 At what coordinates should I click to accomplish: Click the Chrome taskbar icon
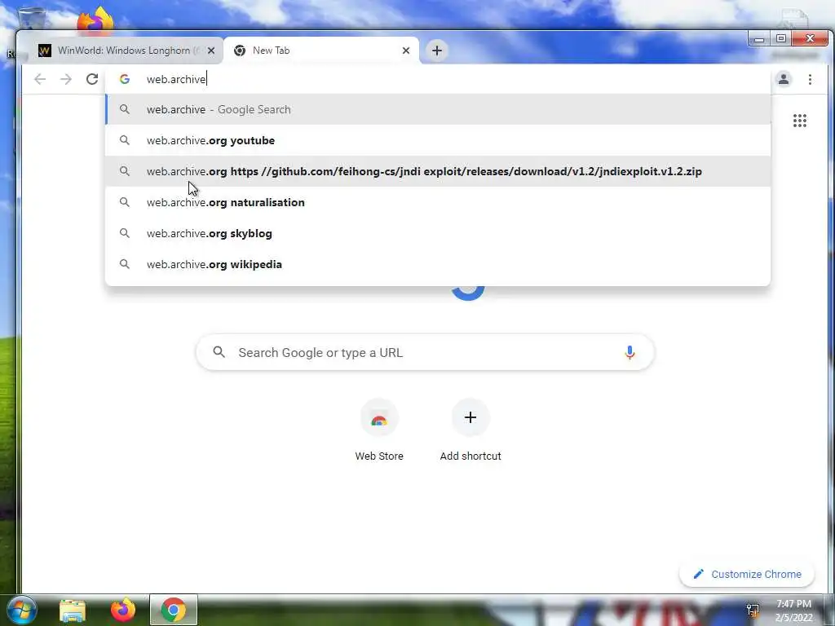click(174, 610)
